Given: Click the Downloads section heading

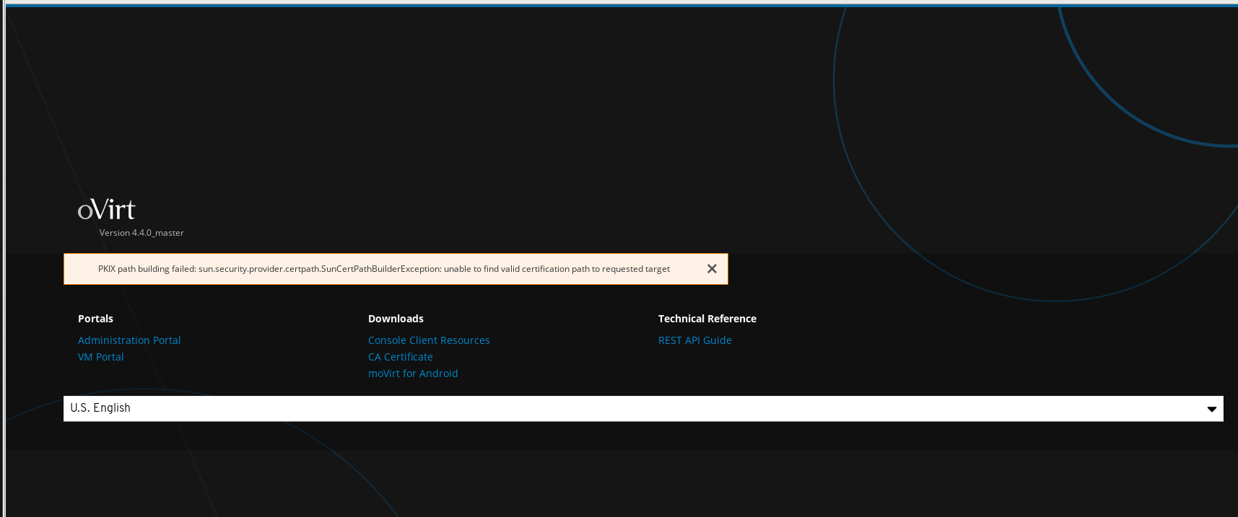Looking at the screenshot, I should click(396, 319).
